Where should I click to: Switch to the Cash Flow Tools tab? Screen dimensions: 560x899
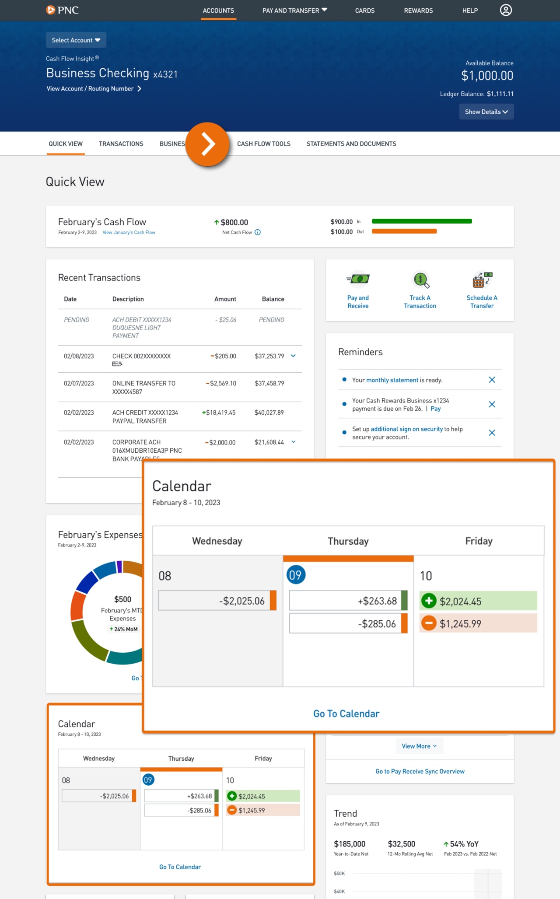pyautogui.click(x=264, y=144)
